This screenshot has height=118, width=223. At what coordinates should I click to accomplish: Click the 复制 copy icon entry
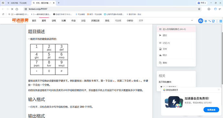tap(160, 63)
